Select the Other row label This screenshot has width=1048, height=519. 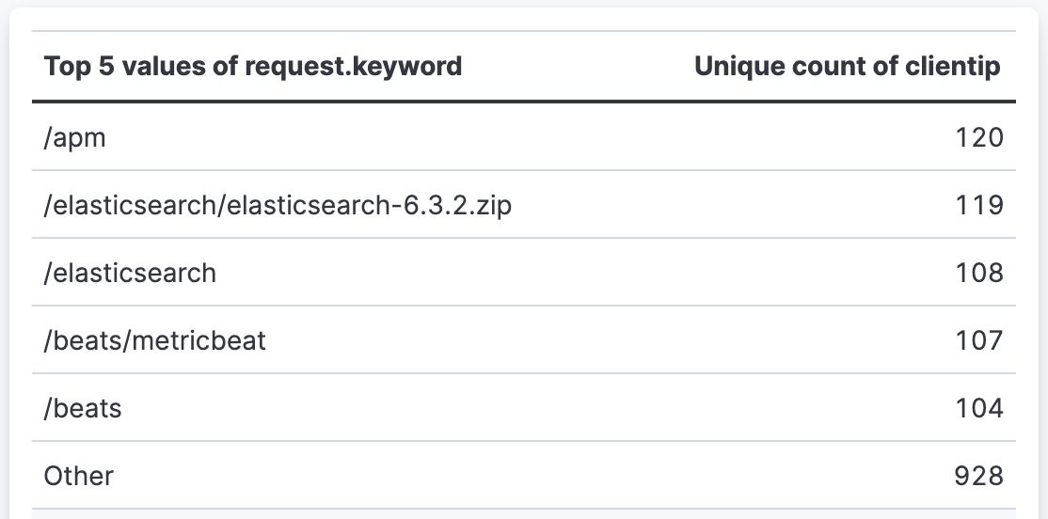[79, 476]
